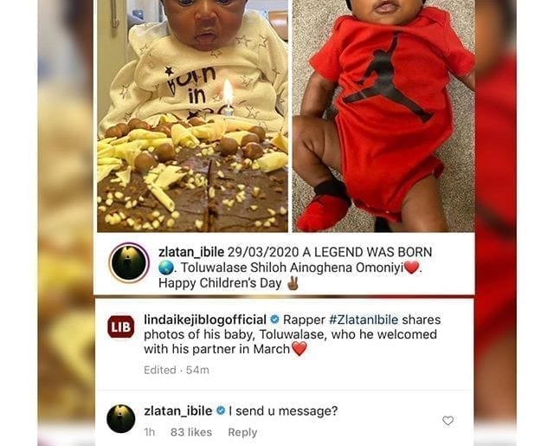
Task: Like zlatan_ibile's comment with heart icon
Action: click(448, 421)
